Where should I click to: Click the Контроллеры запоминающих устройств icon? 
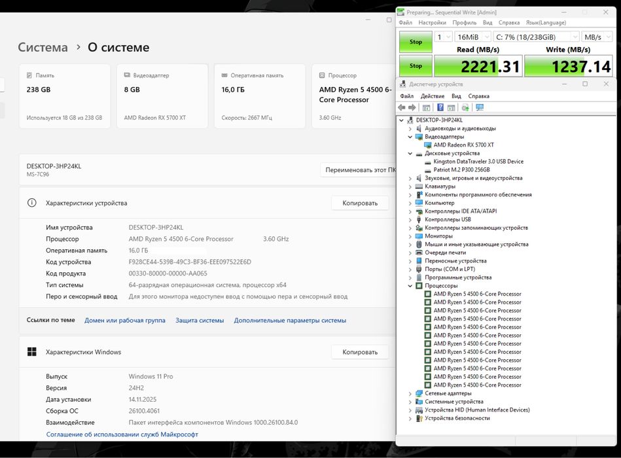click(419, 228)
